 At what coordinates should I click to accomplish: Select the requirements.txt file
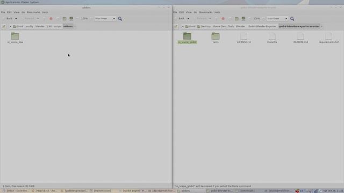pyautogui.click(x=328, y=38)
